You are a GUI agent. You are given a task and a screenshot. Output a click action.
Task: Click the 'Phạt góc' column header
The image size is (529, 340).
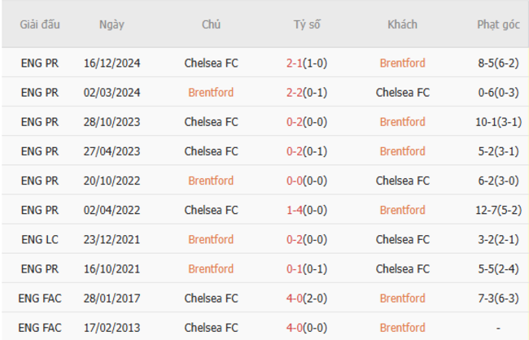[498, 24]
